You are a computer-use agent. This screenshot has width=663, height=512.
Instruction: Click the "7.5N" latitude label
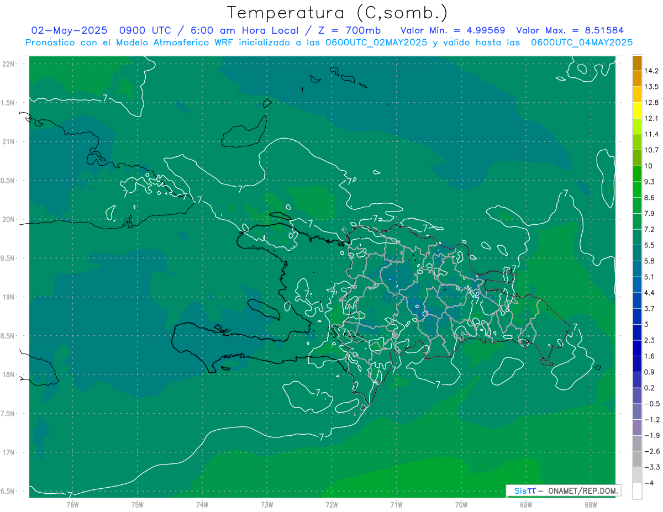[8, 414]
